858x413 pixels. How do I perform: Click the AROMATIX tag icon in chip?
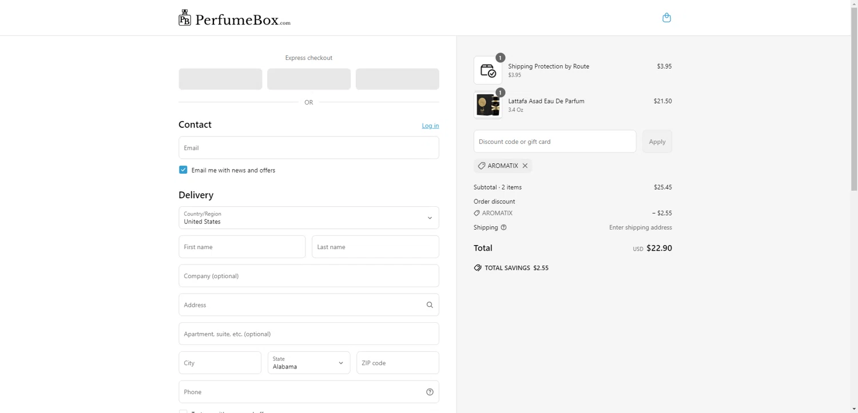click(482, 166)
